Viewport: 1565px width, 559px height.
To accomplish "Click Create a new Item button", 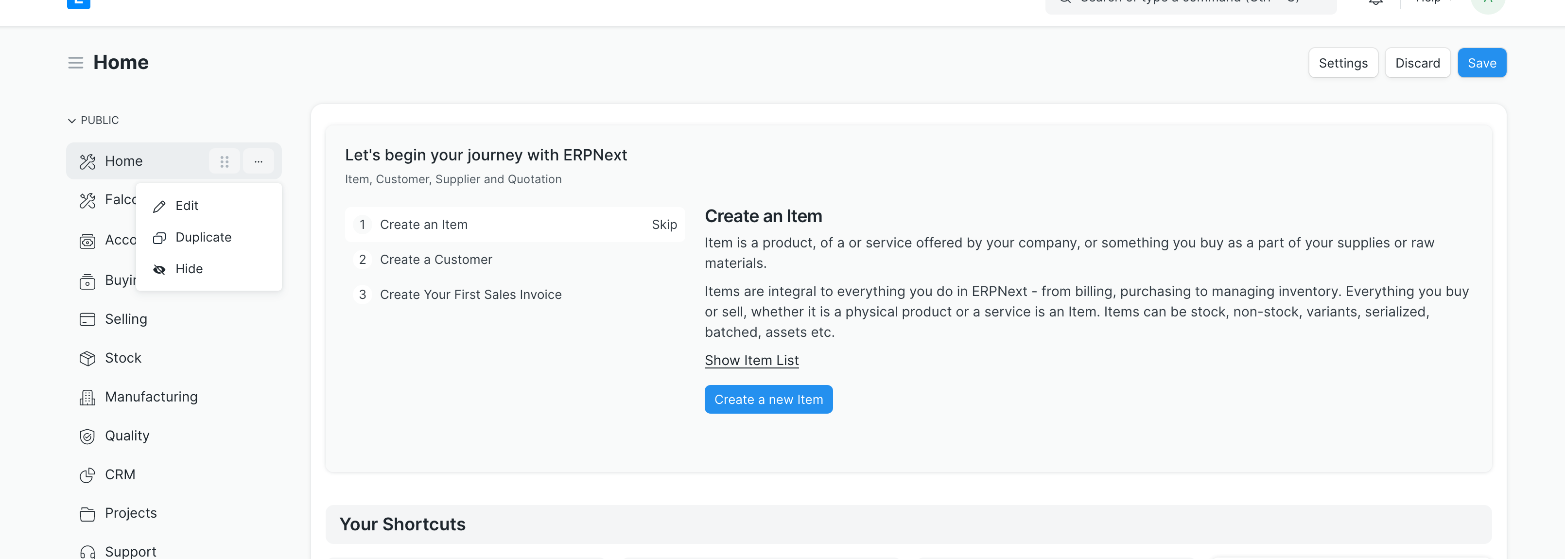I will [x=768, y=400].
